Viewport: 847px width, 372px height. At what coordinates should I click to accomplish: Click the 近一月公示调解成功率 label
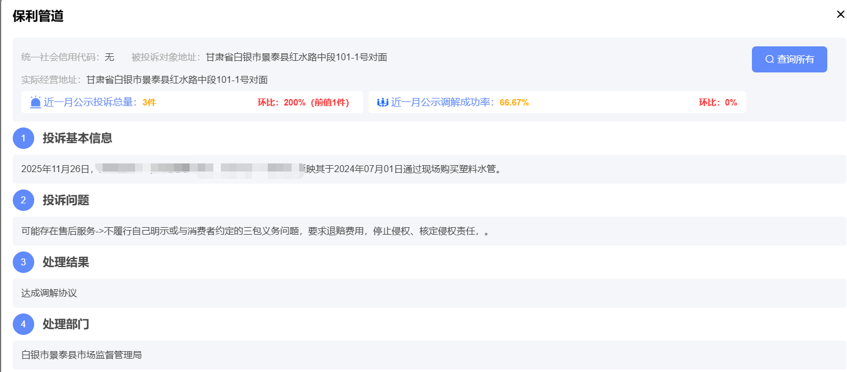pos(443,103)
